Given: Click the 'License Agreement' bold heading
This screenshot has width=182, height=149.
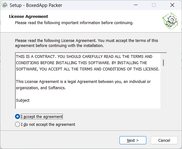Looking at the screenshot, I should (x=28, y=17).
